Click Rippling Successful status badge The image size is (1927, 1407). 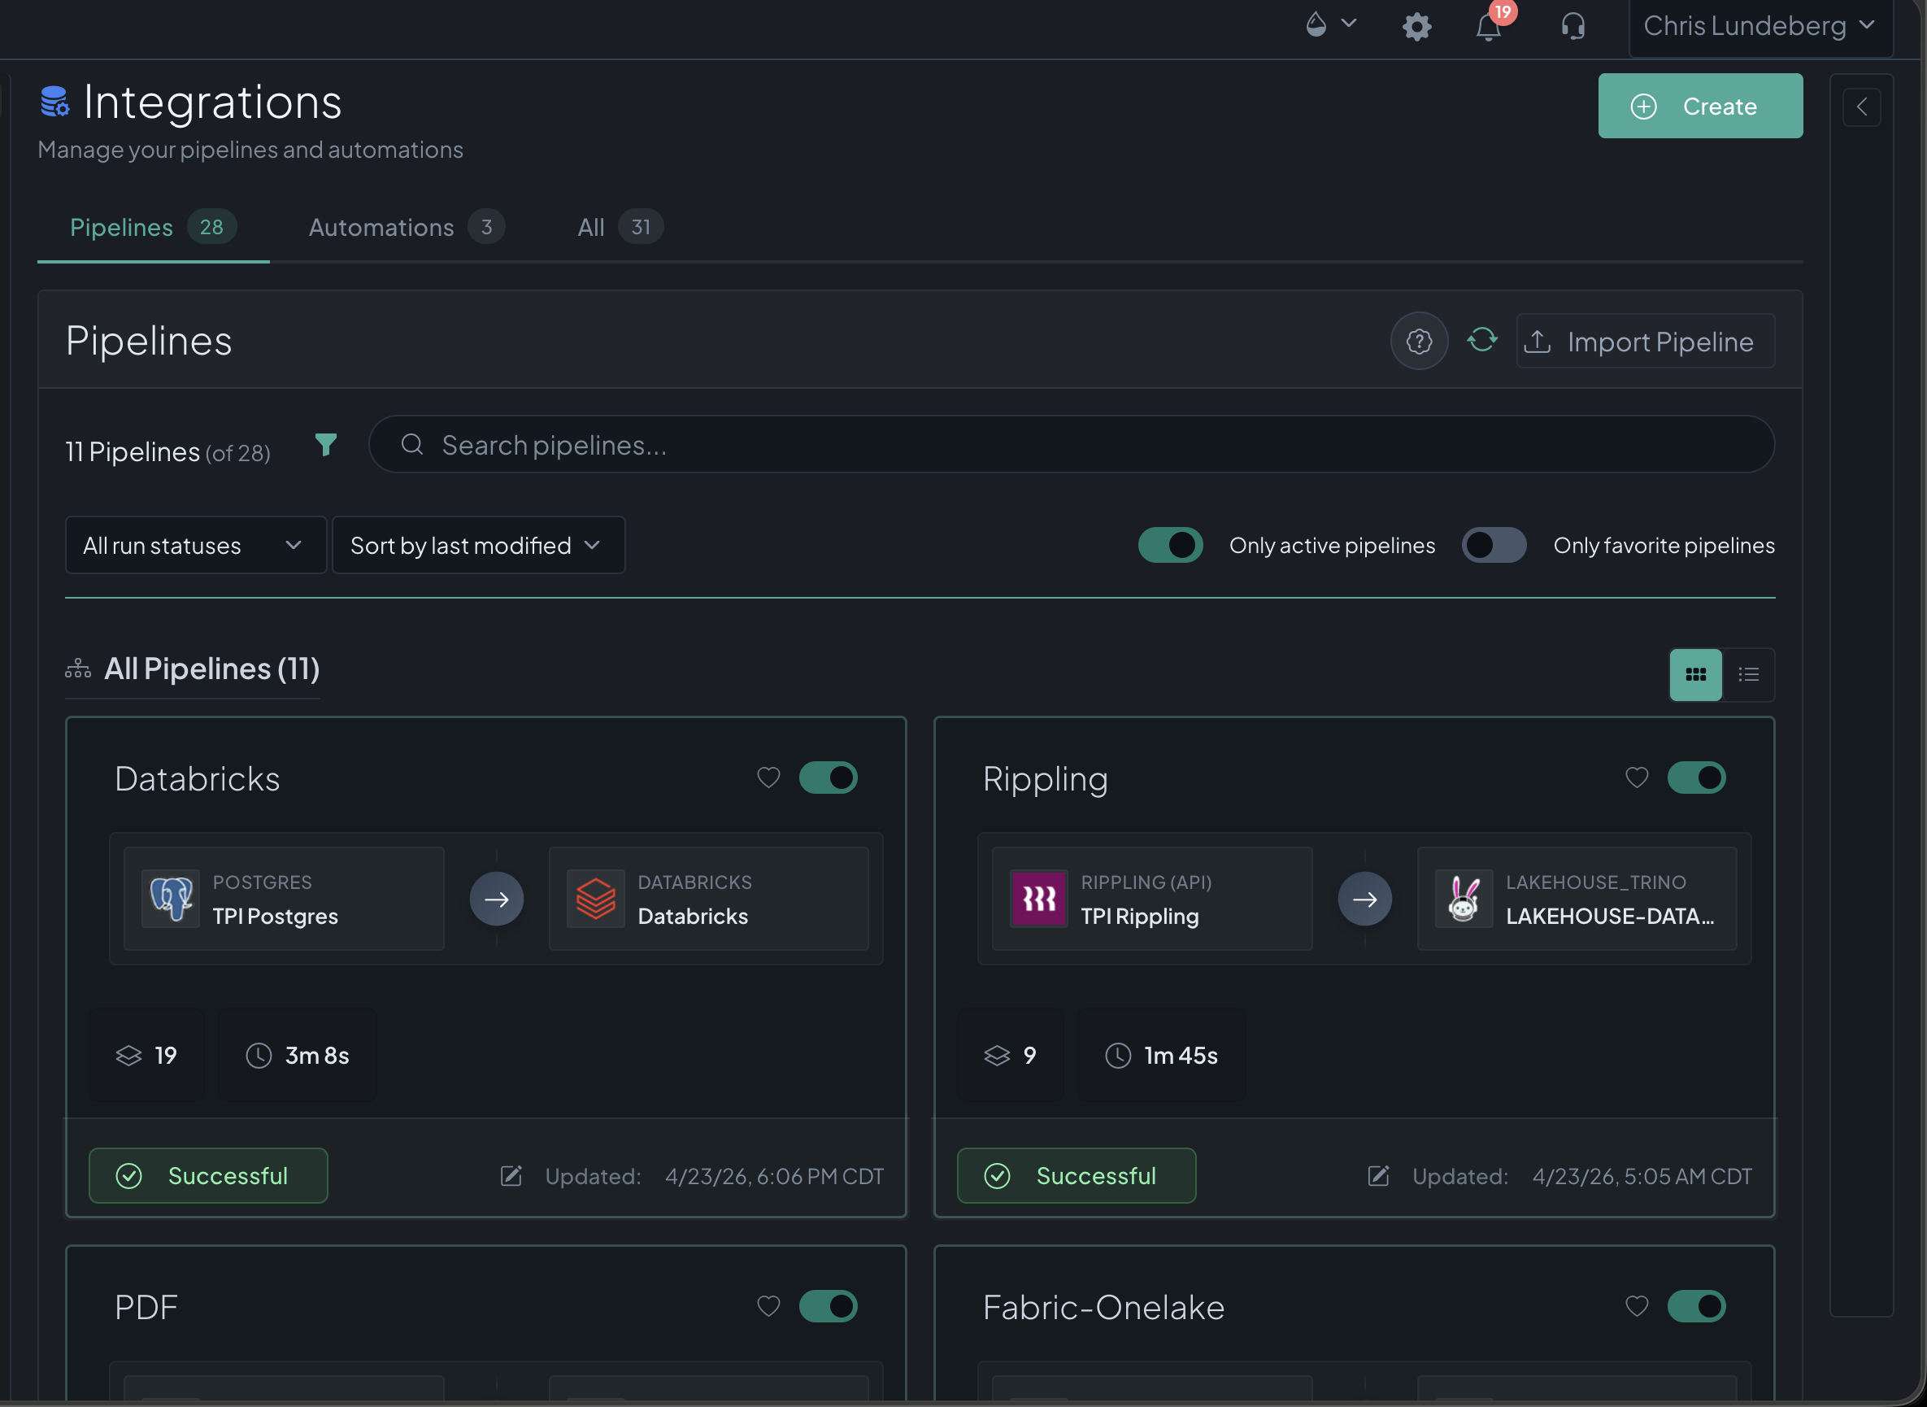coord(1077,1176)
